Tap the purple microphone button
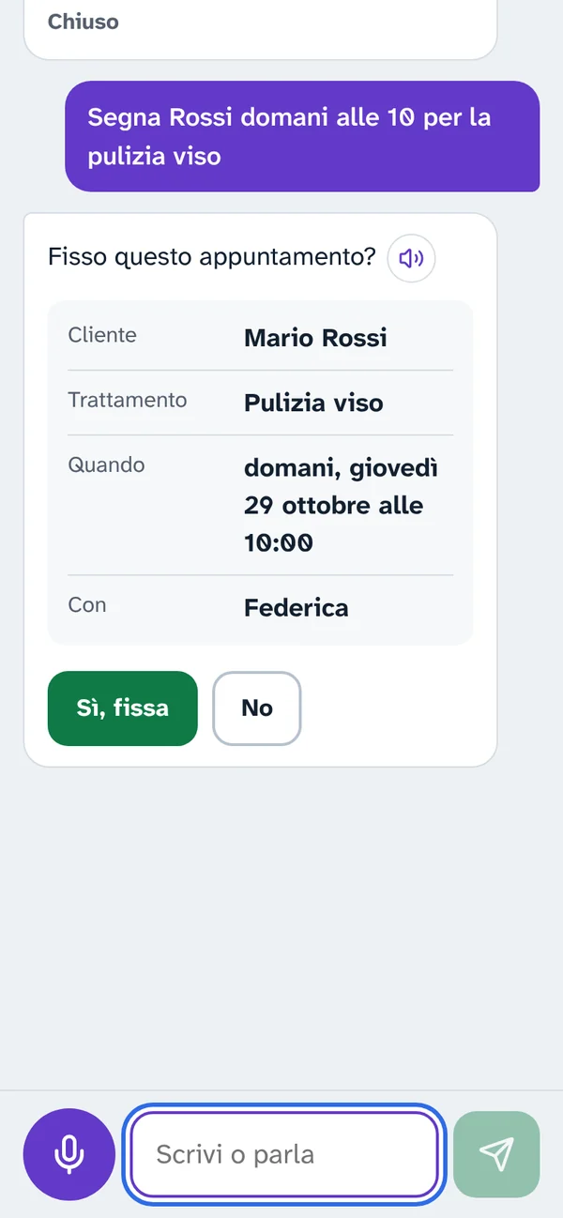This screenshot has height=1218, width=563. tap(68, 1154)
